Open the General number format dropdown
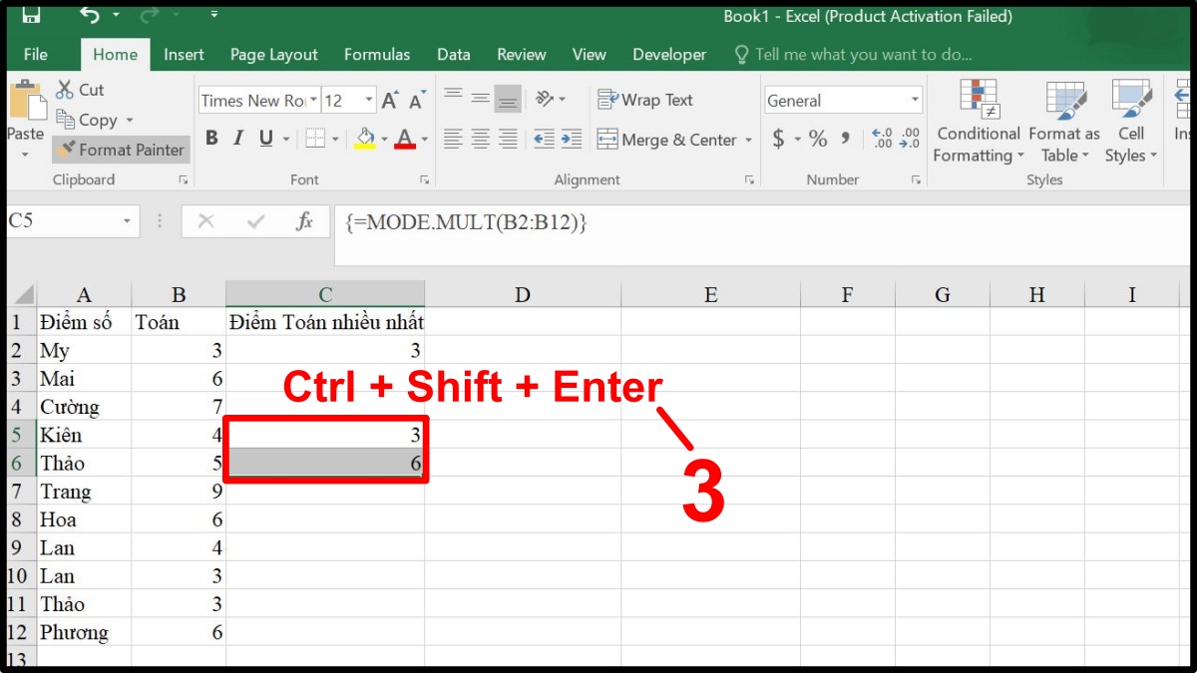This screenshot has height=673, width=1197. coord(916,101)
